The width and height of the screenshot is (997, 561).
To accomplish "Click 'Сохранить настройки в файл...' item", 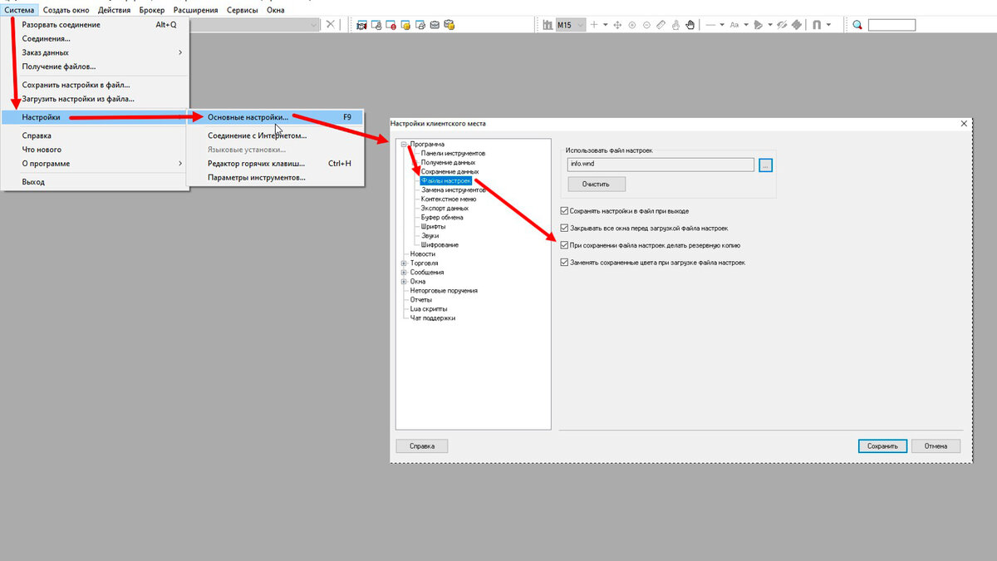I will tap(95, 85).
